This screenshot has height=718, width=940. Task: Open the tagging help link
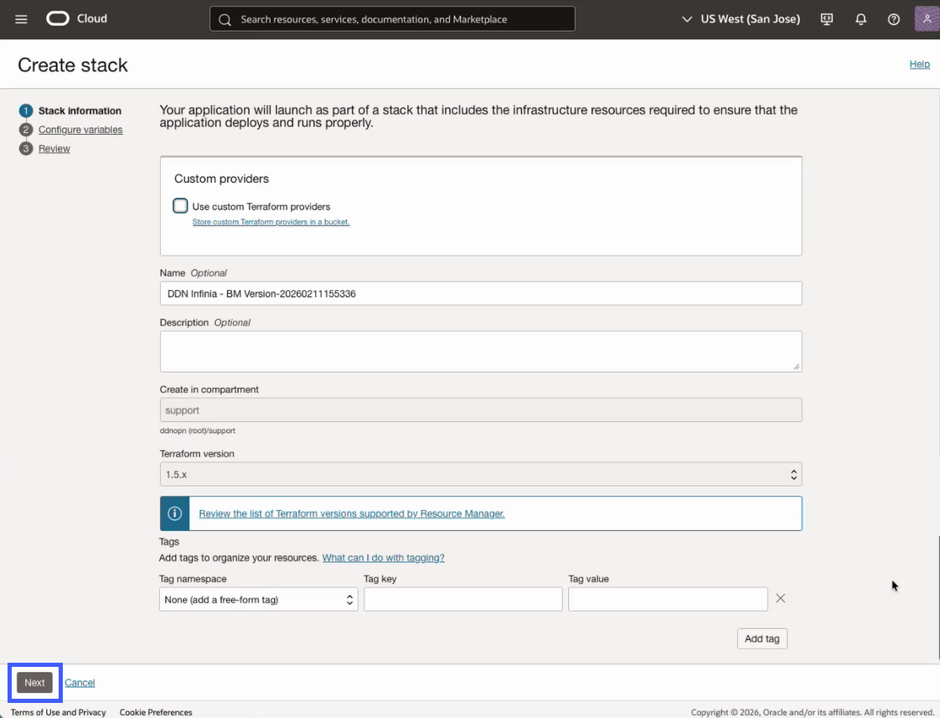click(383, 557)
